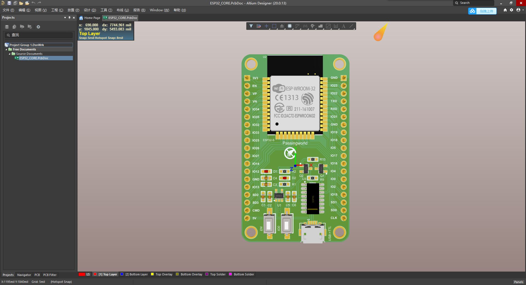The height and width of the screenshot is (285, 526).
Task: Open the 编辑 (E) menu
Action: pyautogui.click(x=24, y=10)
